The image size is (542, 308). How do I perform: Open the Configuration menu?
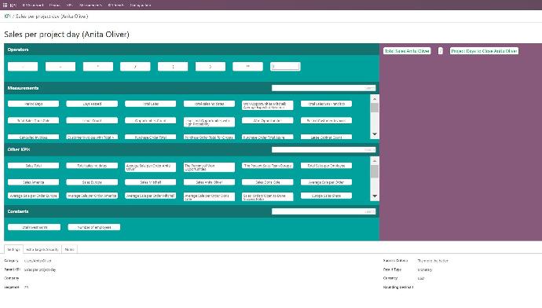141,5
